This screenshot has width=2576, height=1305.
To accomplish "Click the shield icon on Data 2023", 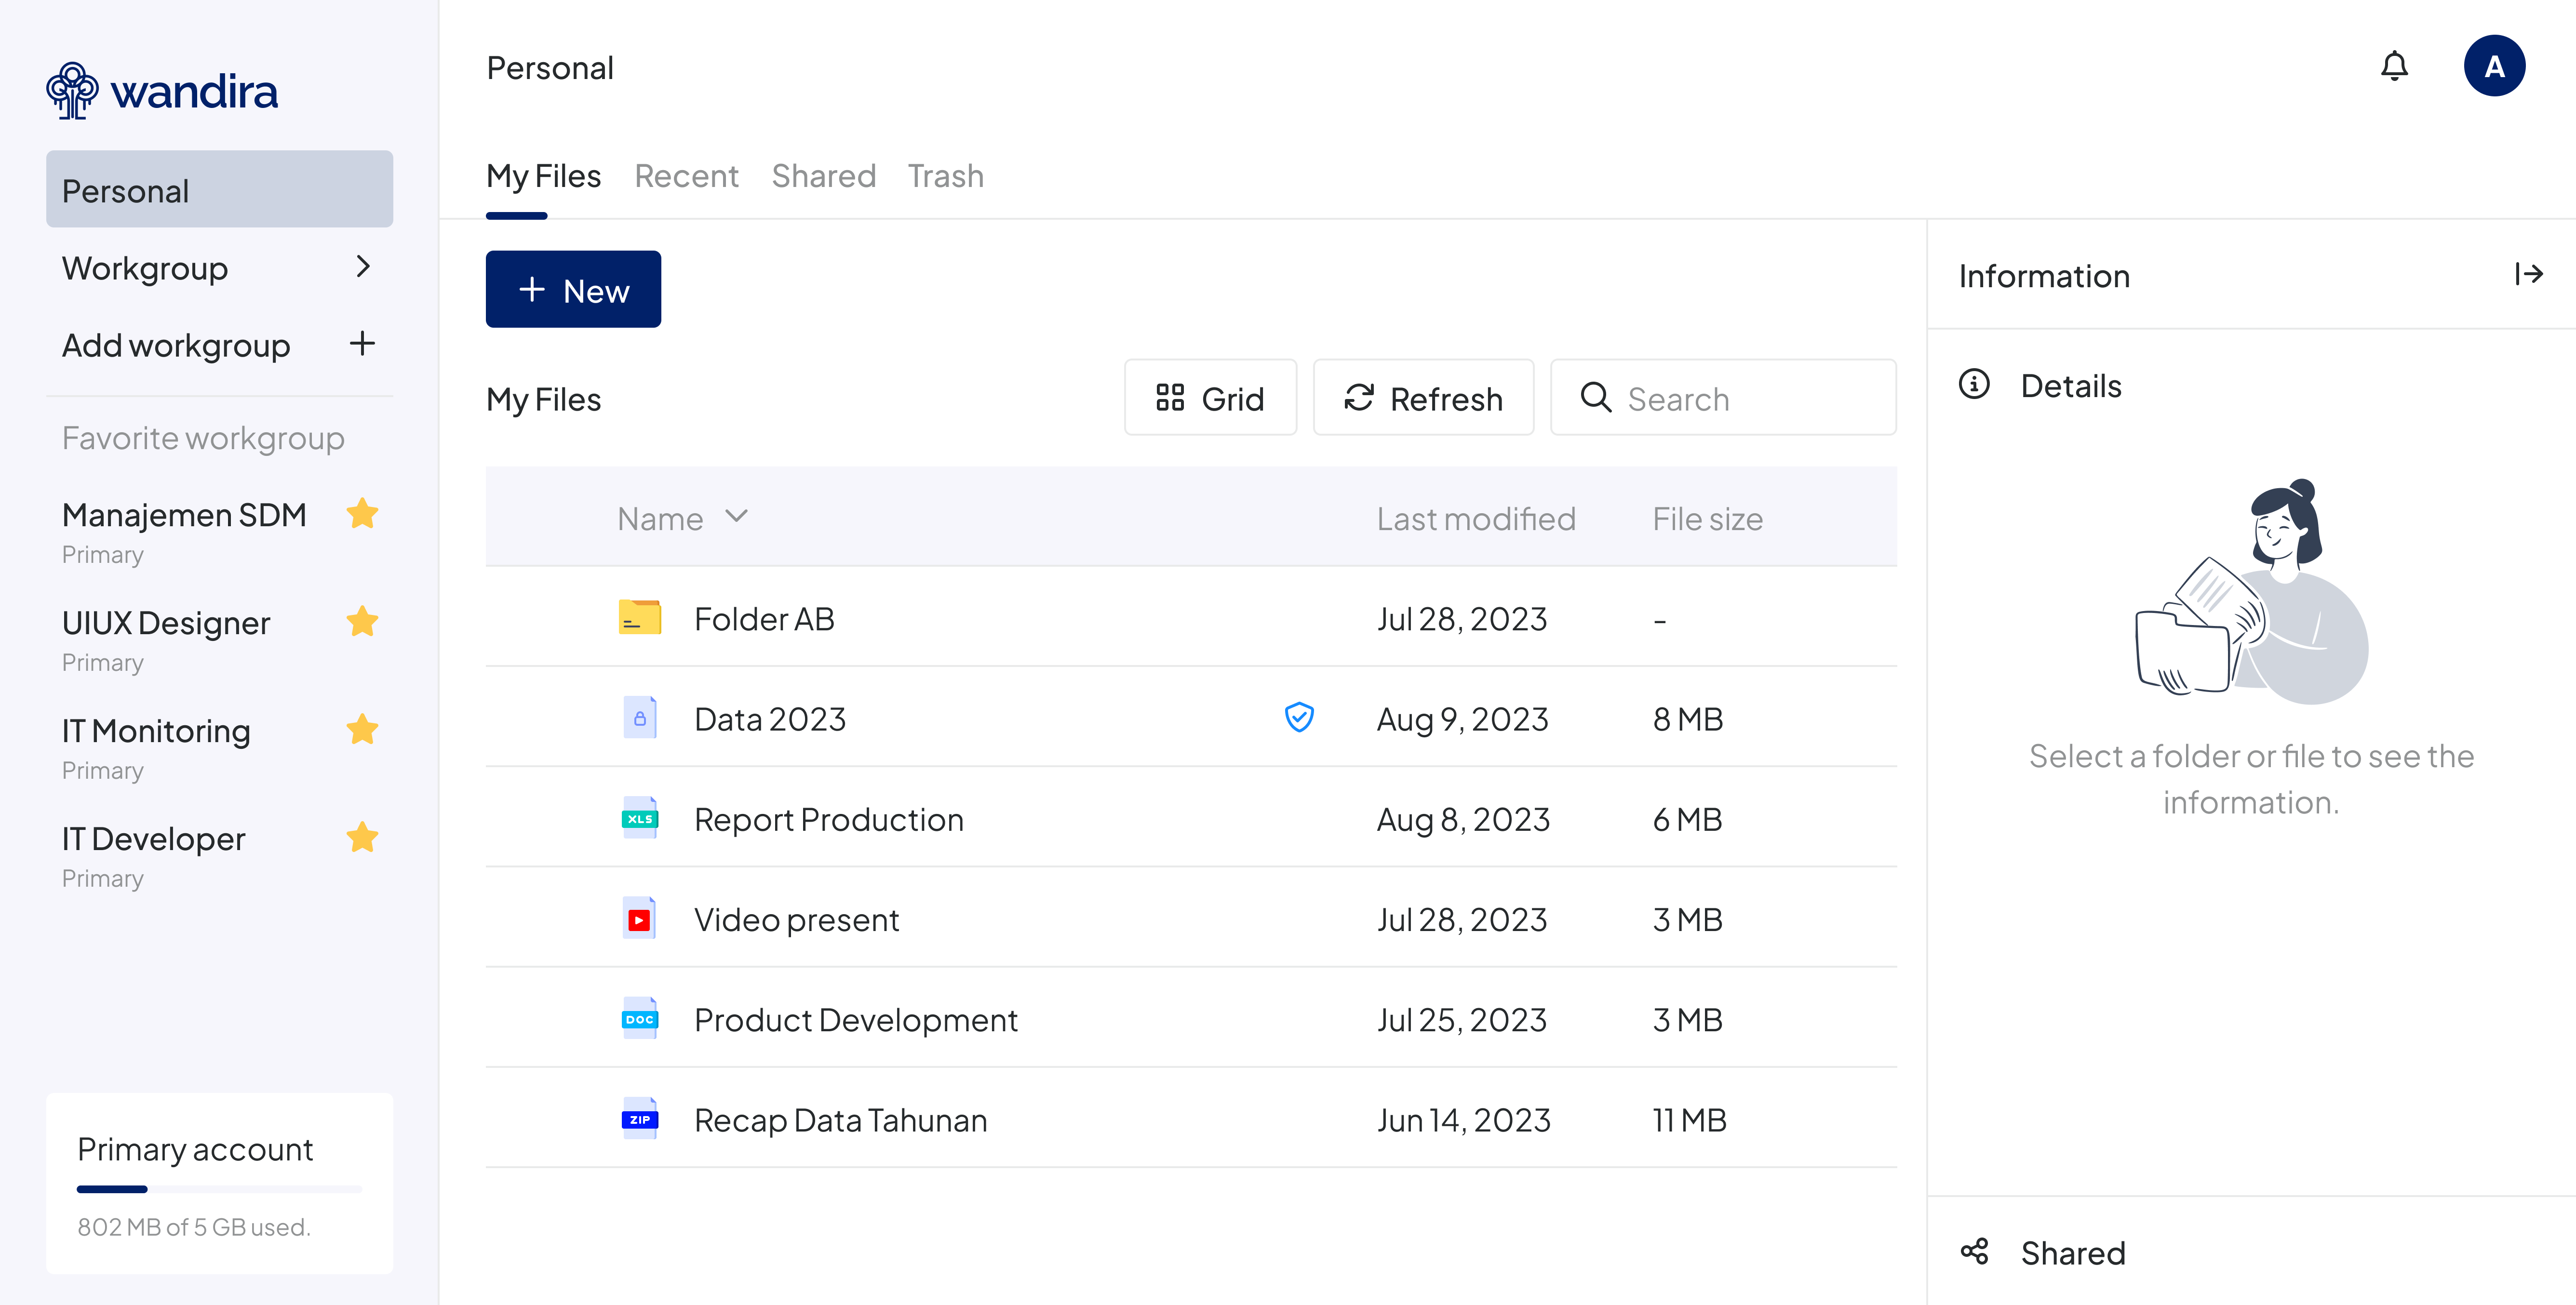I will click(x=1298, y=717).
